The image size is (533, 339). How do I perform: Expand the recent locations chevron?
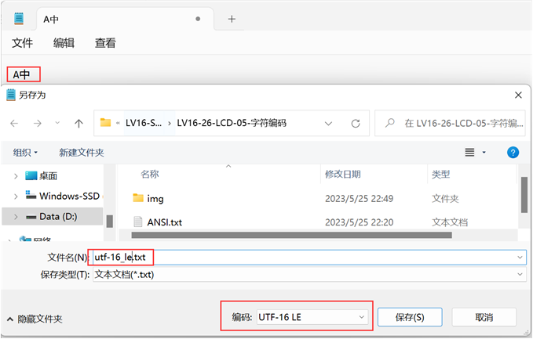coord(58,123)
